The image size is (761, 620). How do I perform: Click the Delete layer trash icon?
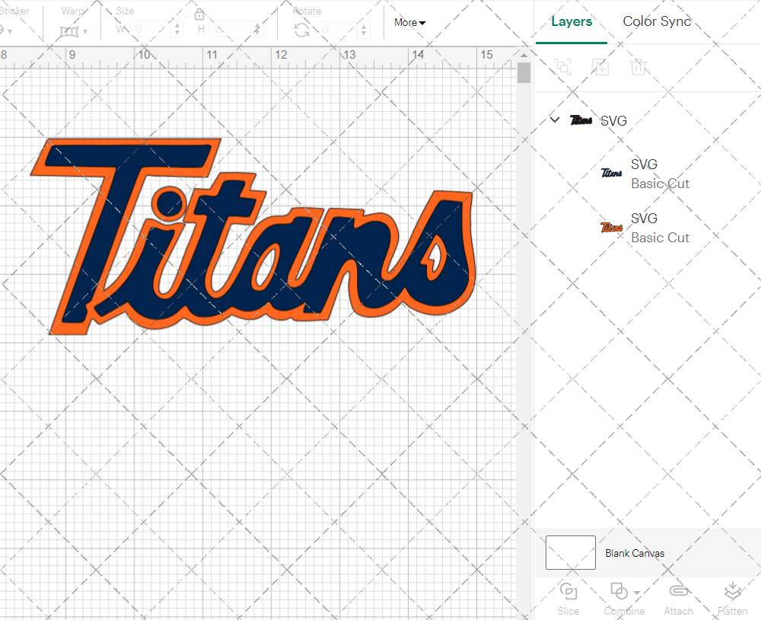coord(639,67)
